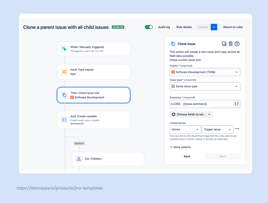
Task: Open the Issue Type equals Epic step
Action: click(x=94, y=72)
